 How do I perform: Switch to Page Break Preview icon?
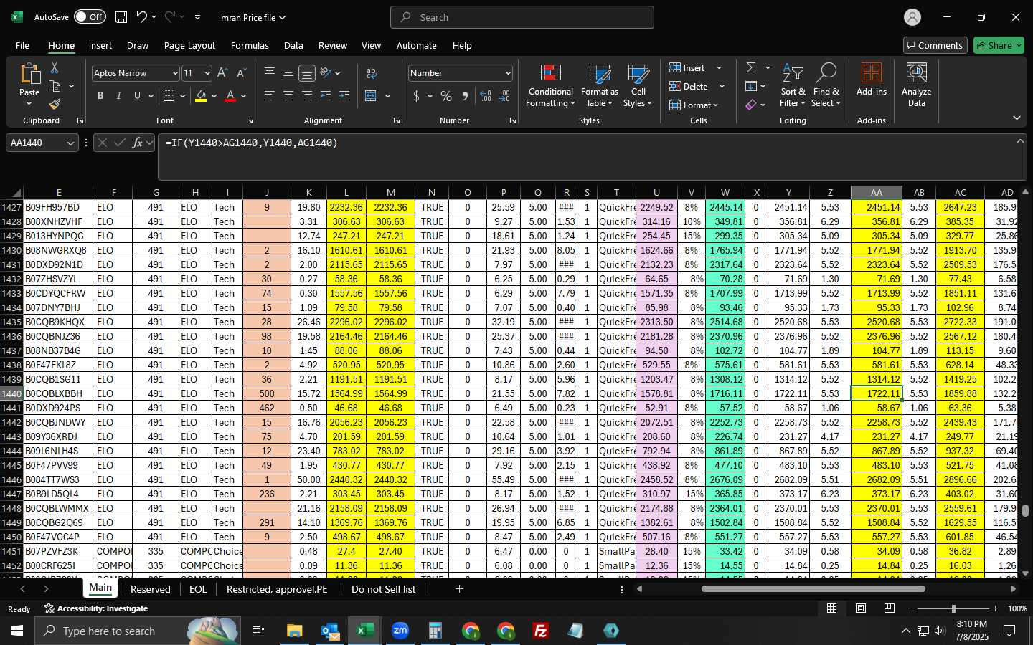890,608
